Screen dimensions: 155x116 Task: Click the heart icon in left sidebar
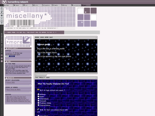click(2, 15)
